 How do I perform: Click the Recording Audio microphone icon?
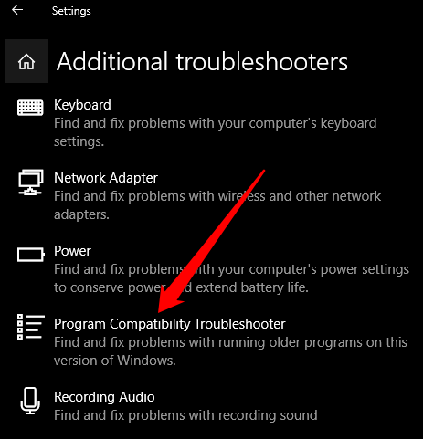click(x=30, y=401)
